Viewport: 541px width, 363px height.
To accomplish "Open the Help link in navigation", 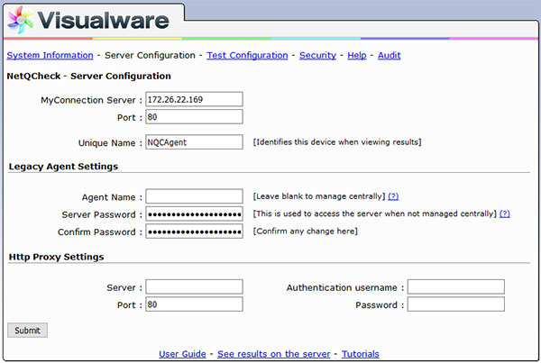I will [x=357, y=55].
